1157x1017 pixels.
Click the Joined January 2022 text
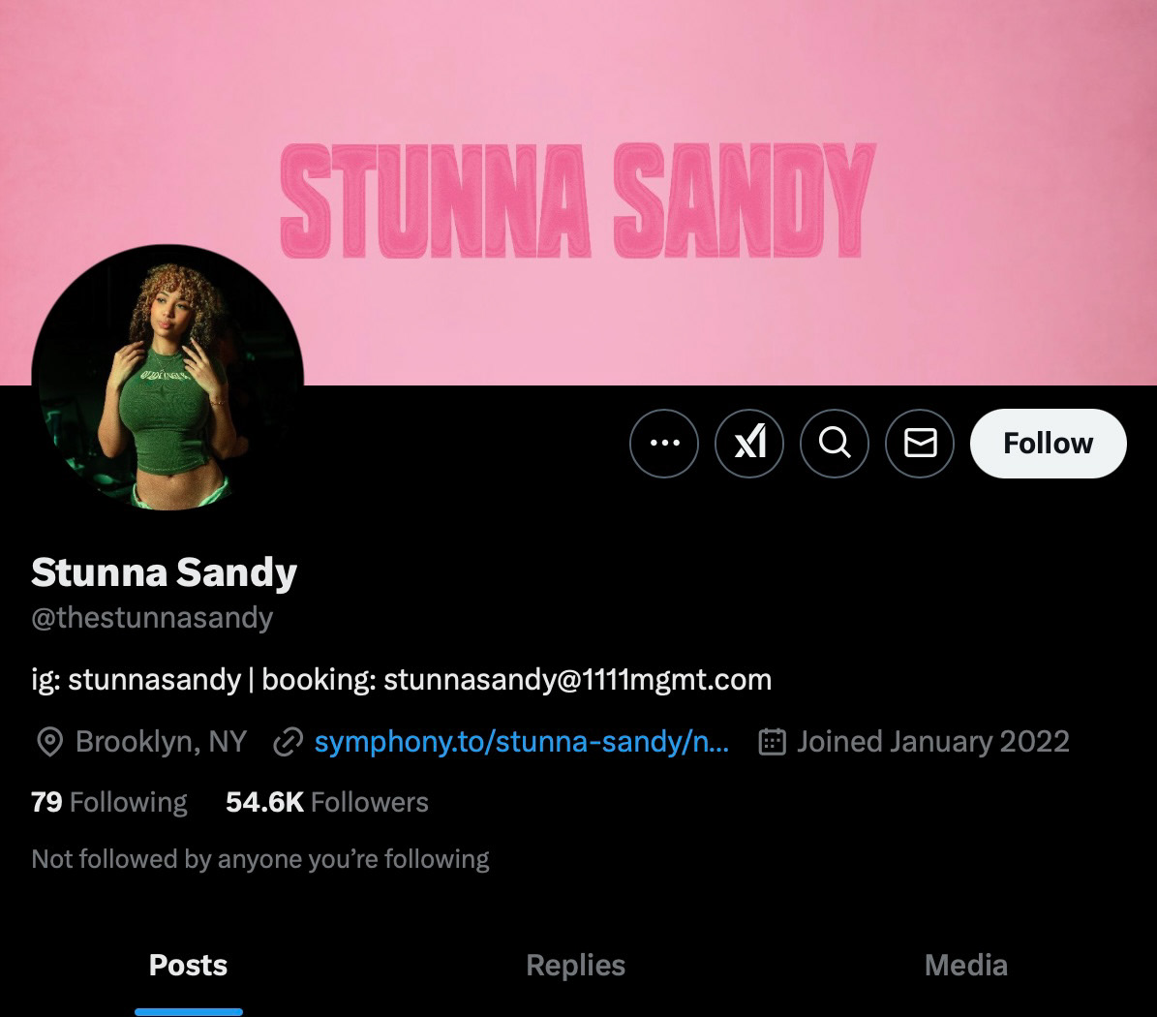(933, 742)
